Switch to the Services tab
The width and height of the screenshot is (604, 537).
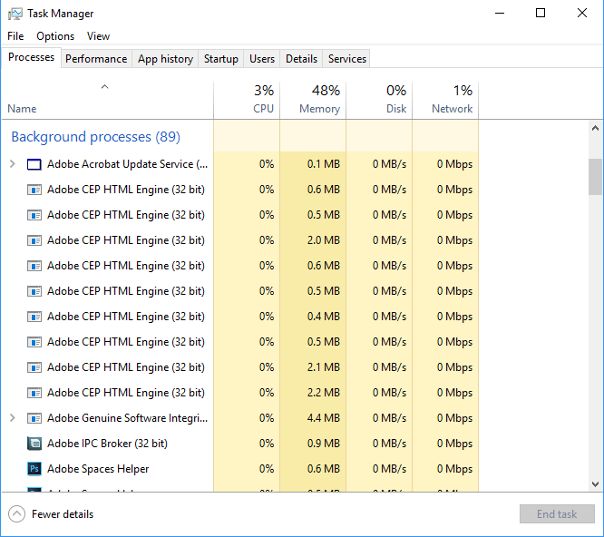click(346, 59)
